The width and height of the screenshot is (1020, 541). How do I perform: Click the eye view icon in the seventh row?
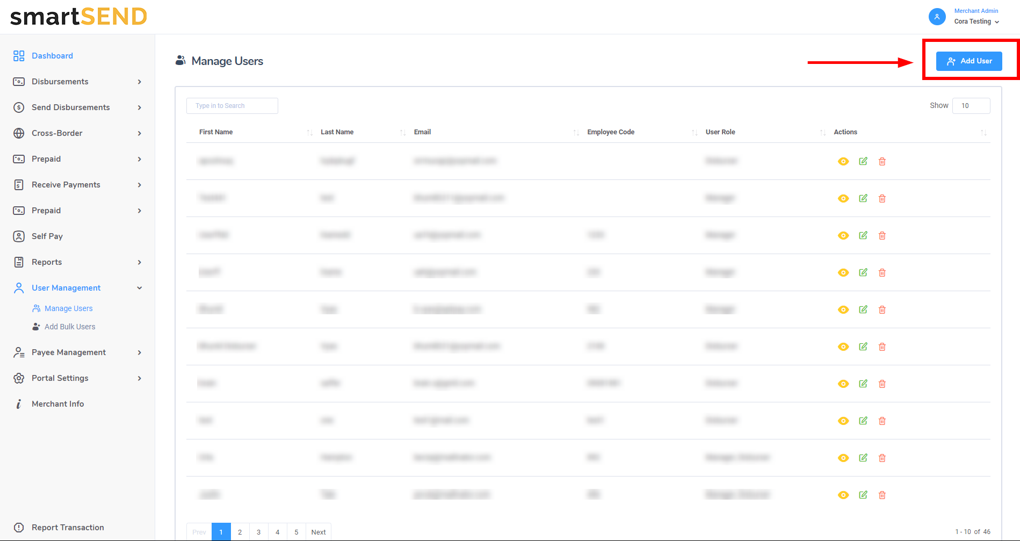point(843,384)
